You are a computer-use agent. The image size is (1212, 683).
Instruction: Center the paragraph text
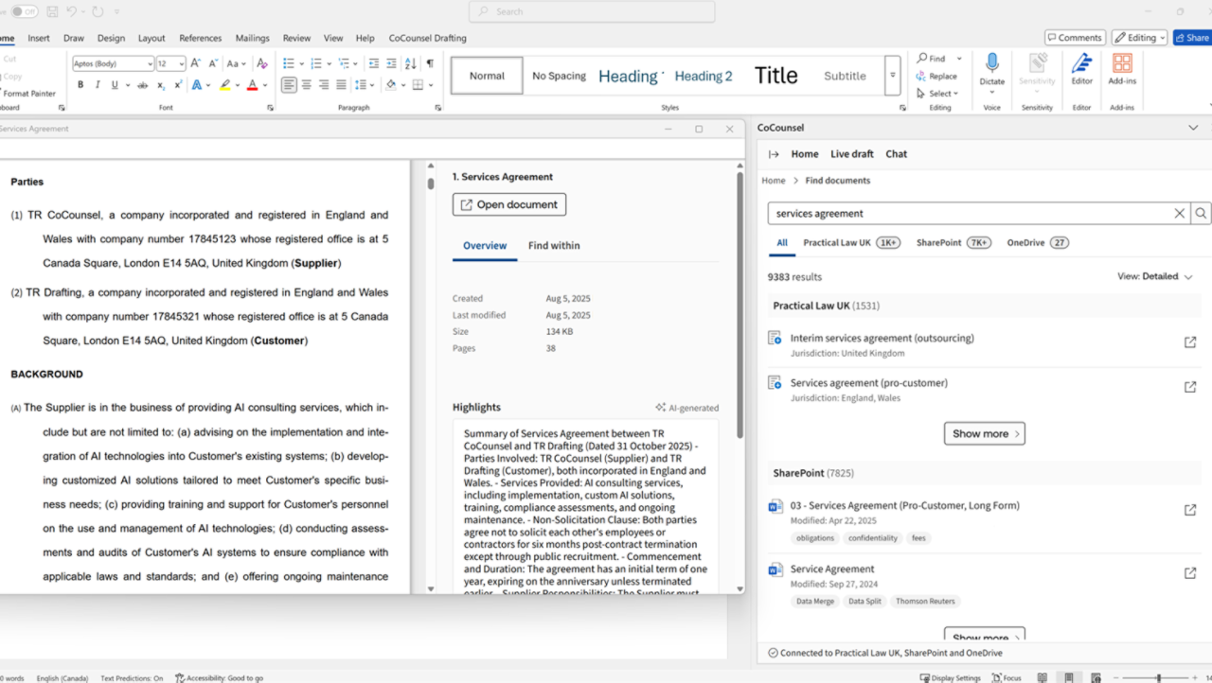[307, 85]
